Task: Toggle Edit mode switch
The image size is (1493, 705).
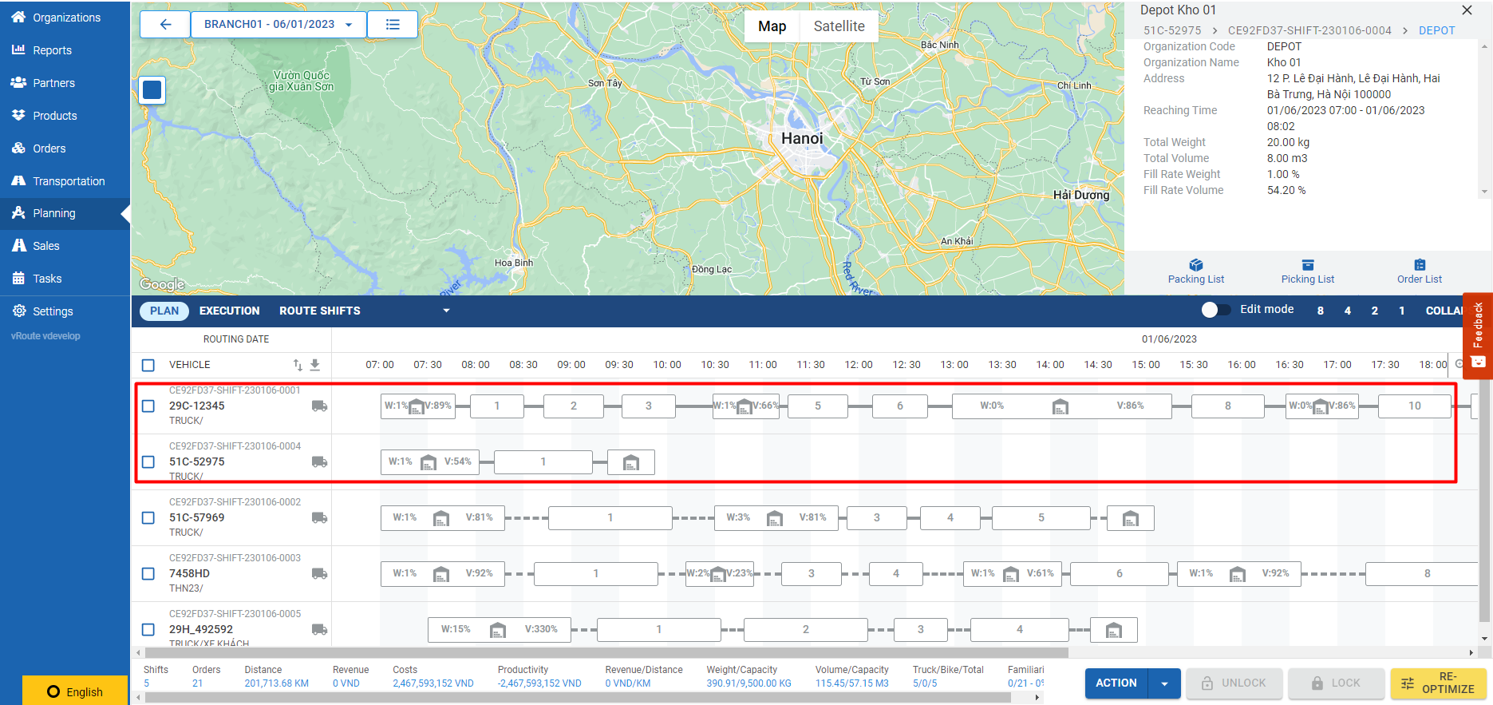Action: 1215,310
